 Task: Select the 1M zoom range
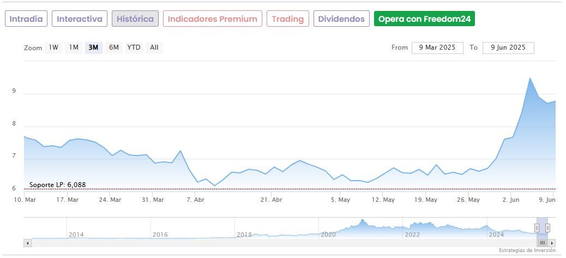coord(74,47)
